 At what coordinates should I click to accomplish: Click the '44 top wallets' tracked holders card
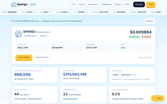click(x=35, y=95)
